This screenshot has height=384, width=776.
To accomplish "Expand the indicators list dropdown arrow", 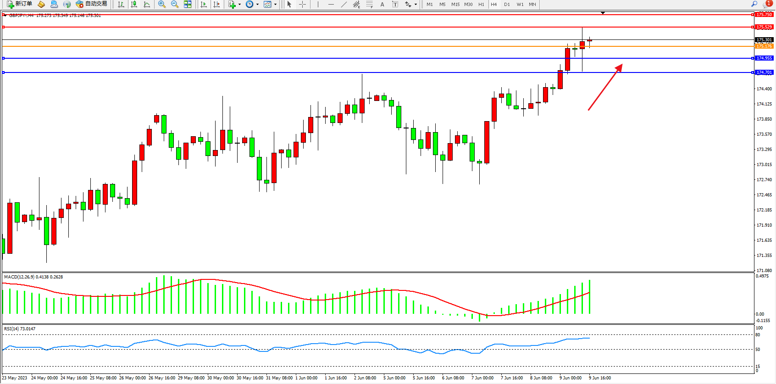I will 239,5.
